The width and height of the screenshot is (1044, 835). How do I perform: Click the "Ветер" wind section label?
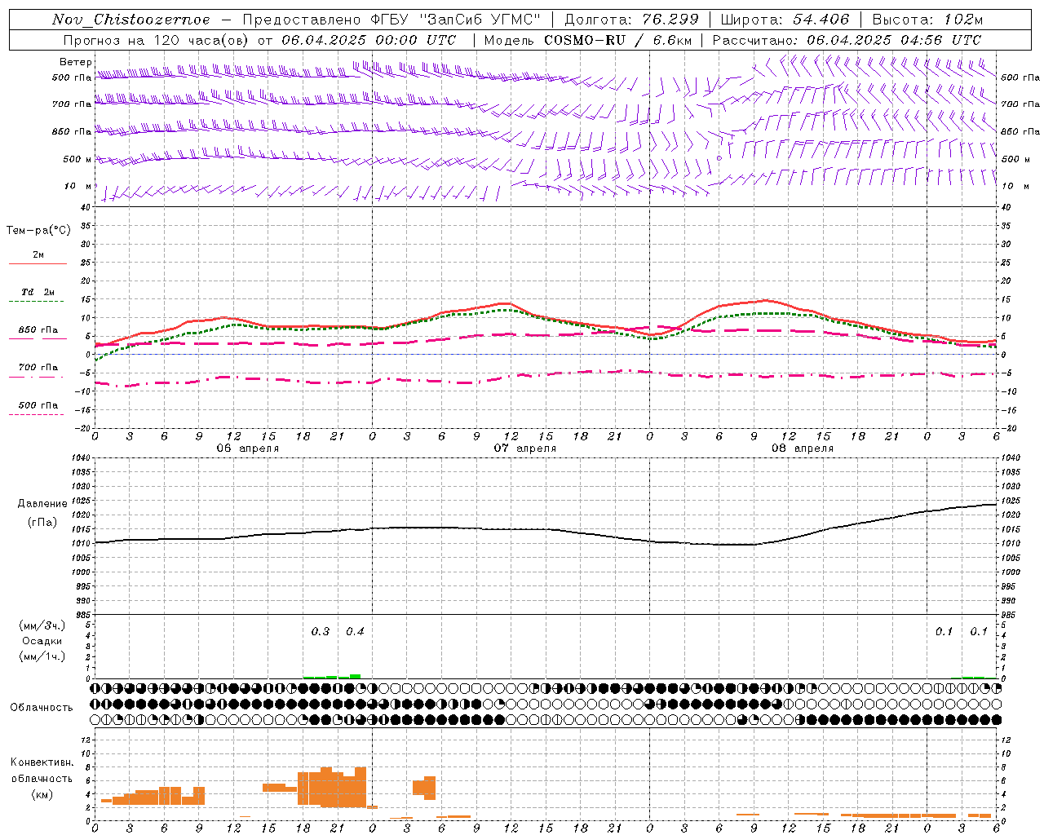point(76,62)
